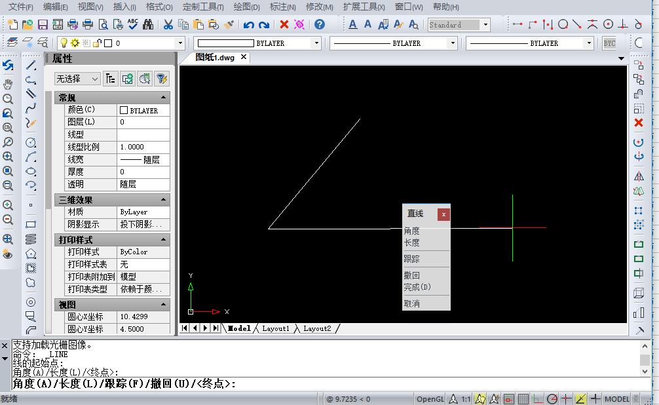
Task: Toggle layer freeze sun icon
Action: pos(75,43)
